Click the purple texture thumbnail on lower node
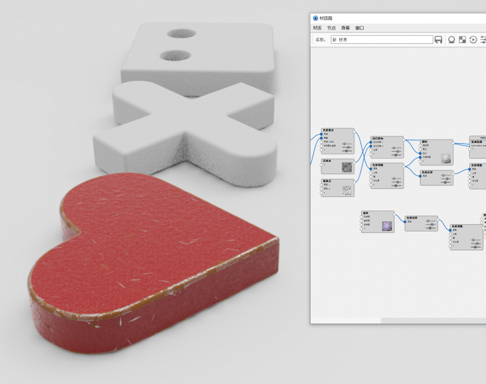486x384 pixels. tap(387, 226)
